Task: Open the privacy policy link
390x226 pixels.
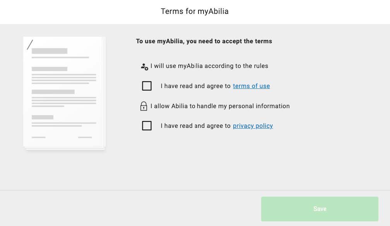Action: [253, 126]
